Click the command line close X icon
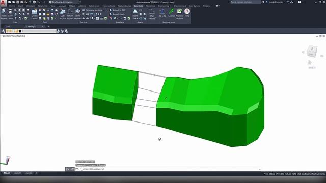The image size is (326, 183). [x=68, y=169]
